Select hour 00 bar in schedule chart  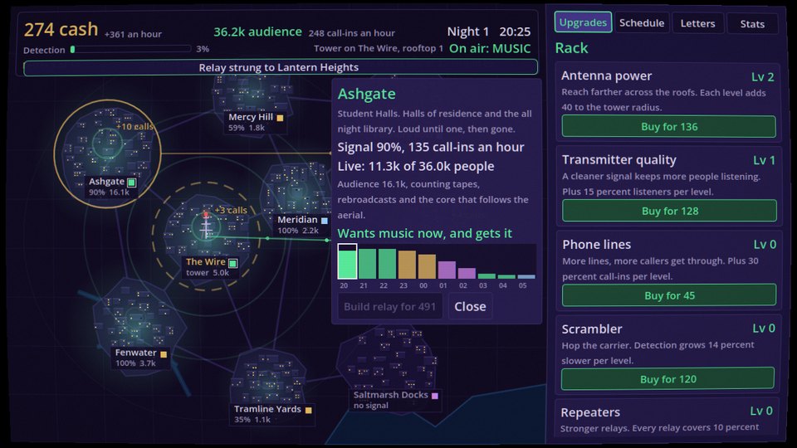coord(427,266)
